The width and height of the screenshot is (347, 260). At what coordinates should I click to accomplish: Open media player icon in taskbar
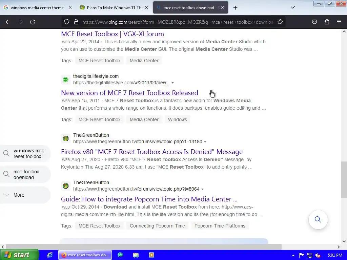pos(151,255)
